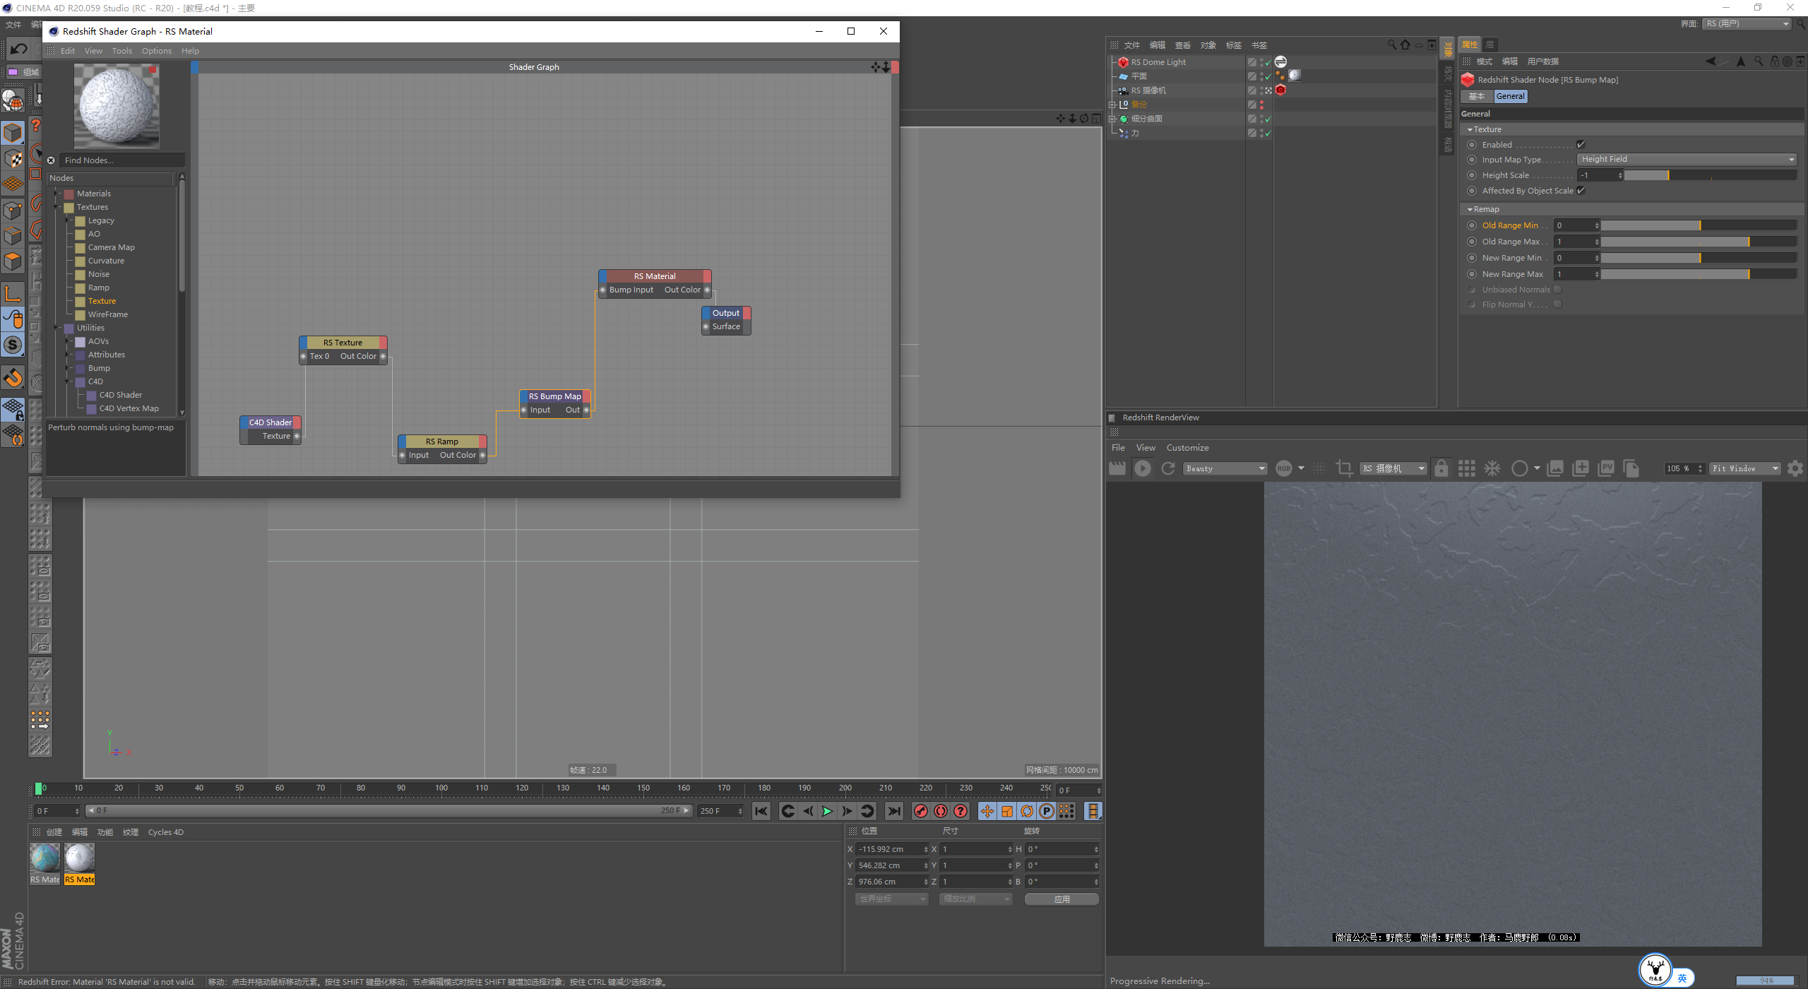Switch to the General tab
Viewport: 1808px width, 989px height.
tap(1510, 96)
